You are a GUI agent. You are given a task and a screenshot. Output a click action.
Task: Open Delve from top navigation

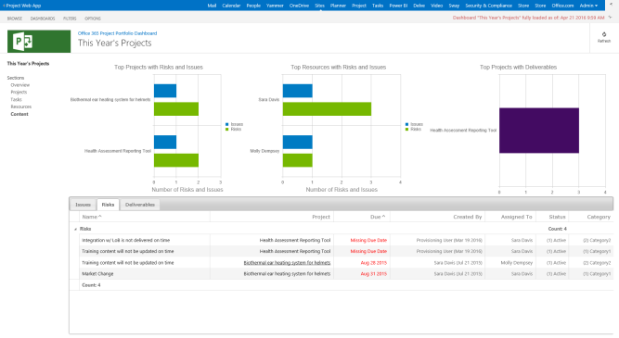coord(419,6)
